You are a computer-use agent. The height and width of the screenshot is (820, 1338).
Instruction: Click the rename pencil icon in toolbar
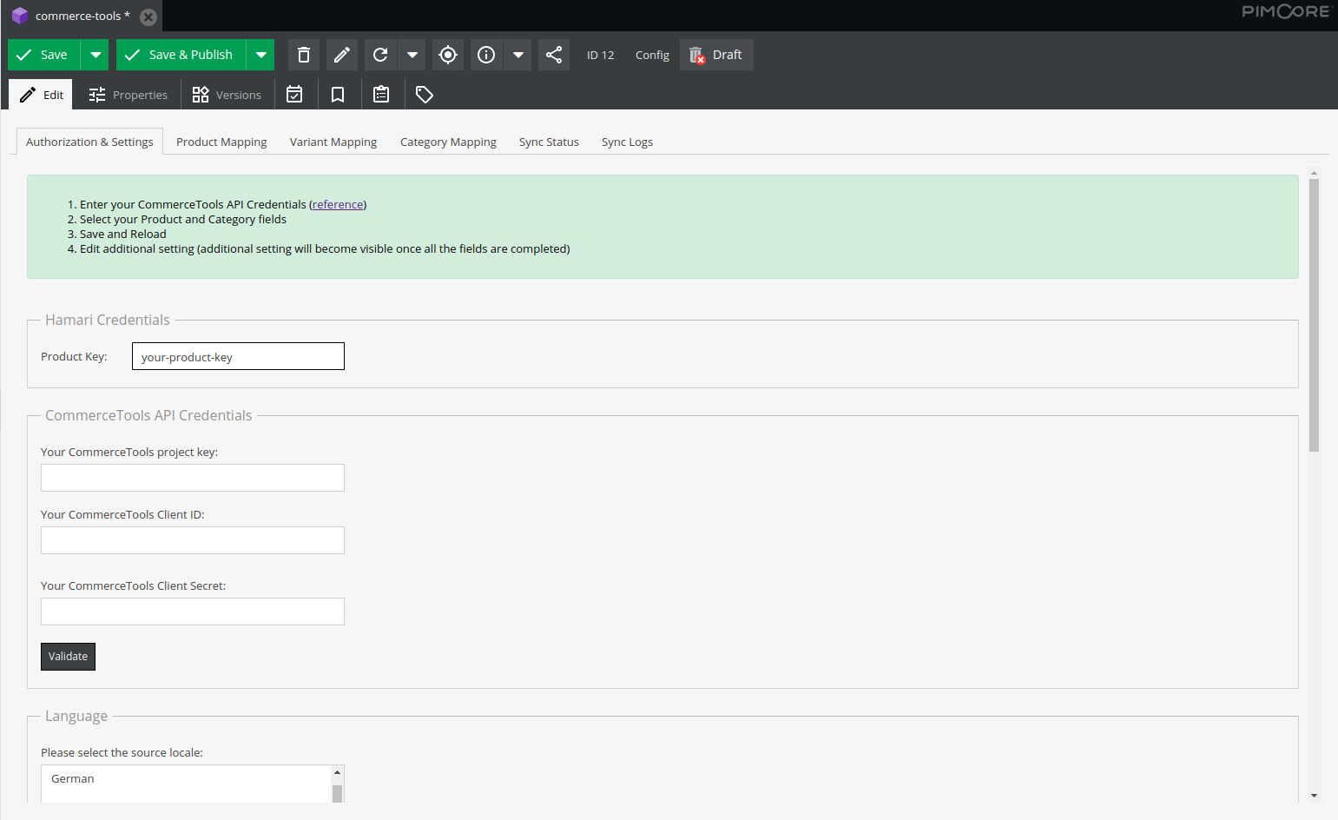(x=342, y=55)
